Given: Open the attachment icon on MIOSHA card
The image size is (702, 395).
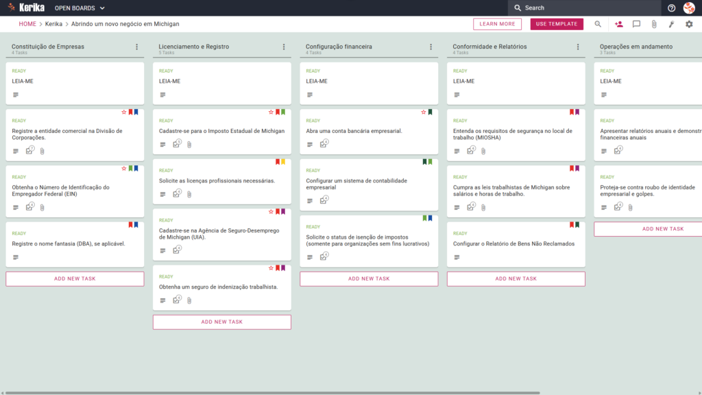Looking at the screenshot, I should tap(483, 151).
